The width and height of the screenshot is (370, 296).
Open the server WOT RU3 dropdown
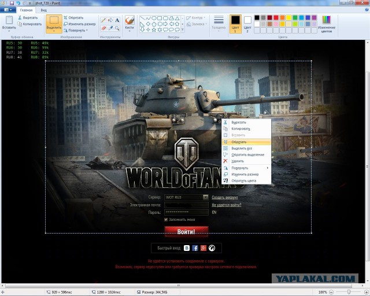[206, 197]
